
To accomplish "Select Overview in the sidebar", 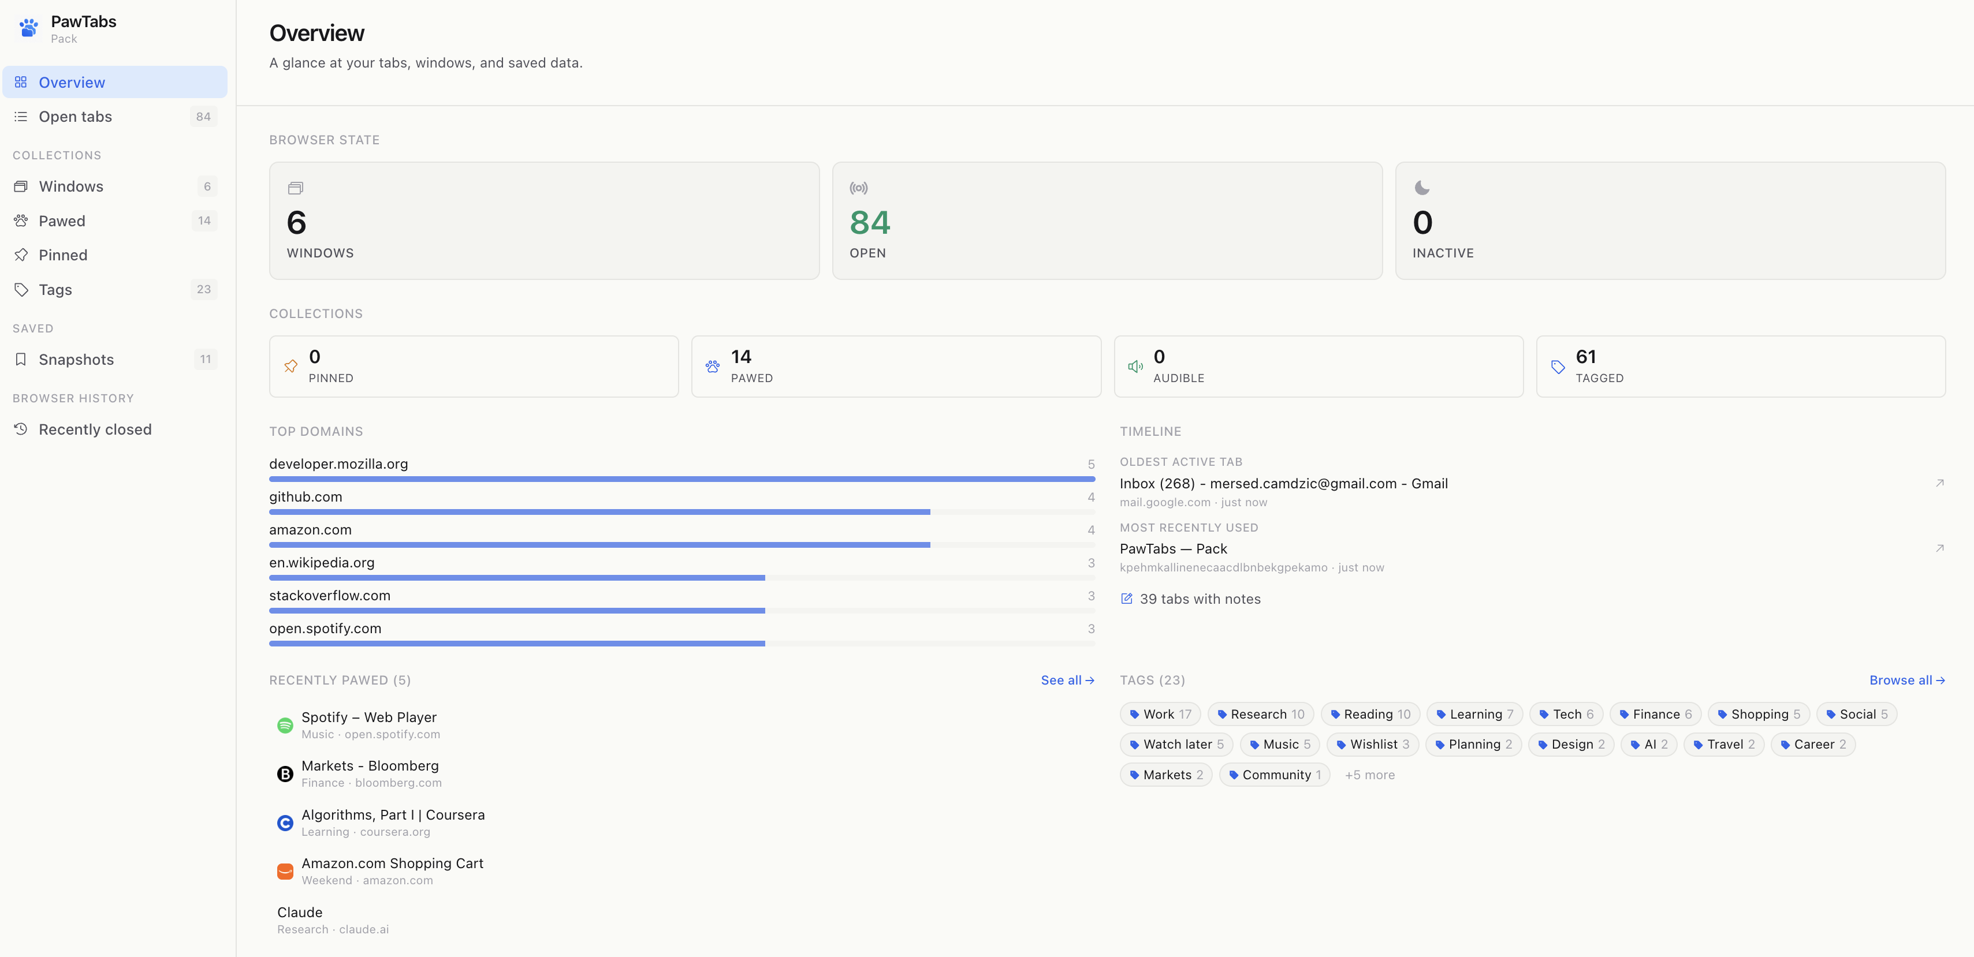I will click(115, 82).
